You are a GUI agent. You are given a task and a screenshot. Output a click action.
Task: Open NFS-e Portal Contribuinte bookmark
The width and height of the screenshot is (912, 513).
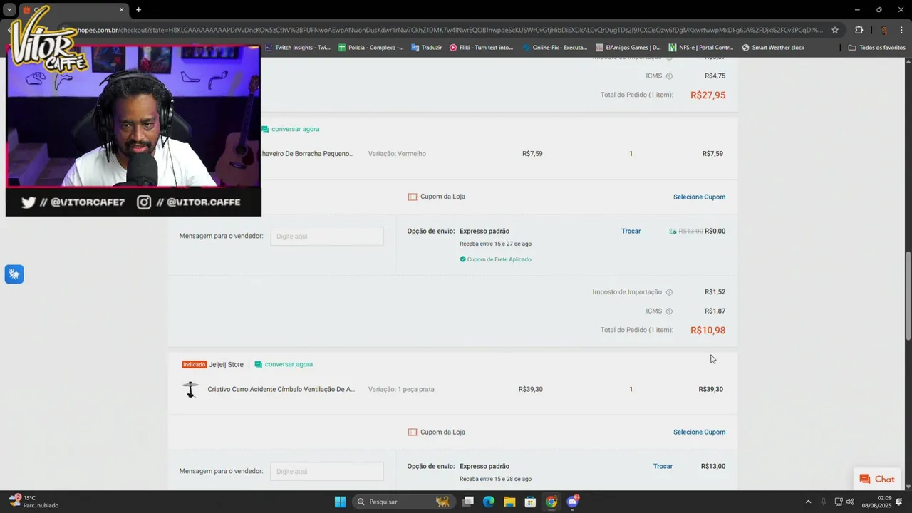click(x=701, y=48)
